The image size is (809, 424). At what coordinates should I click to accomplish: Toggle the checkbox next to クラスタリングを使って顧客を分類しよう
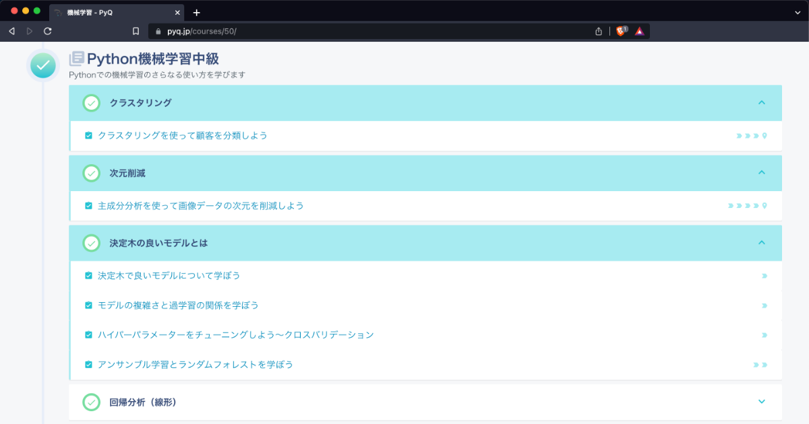[x=88, y=135]
